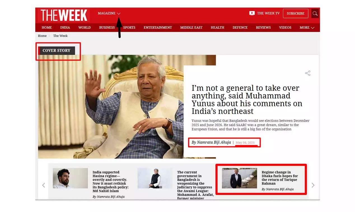This screenshot has width=355, height=212.
Task: Select ENTERTAINMENT in the nav bar
Action: click(158, 27)
